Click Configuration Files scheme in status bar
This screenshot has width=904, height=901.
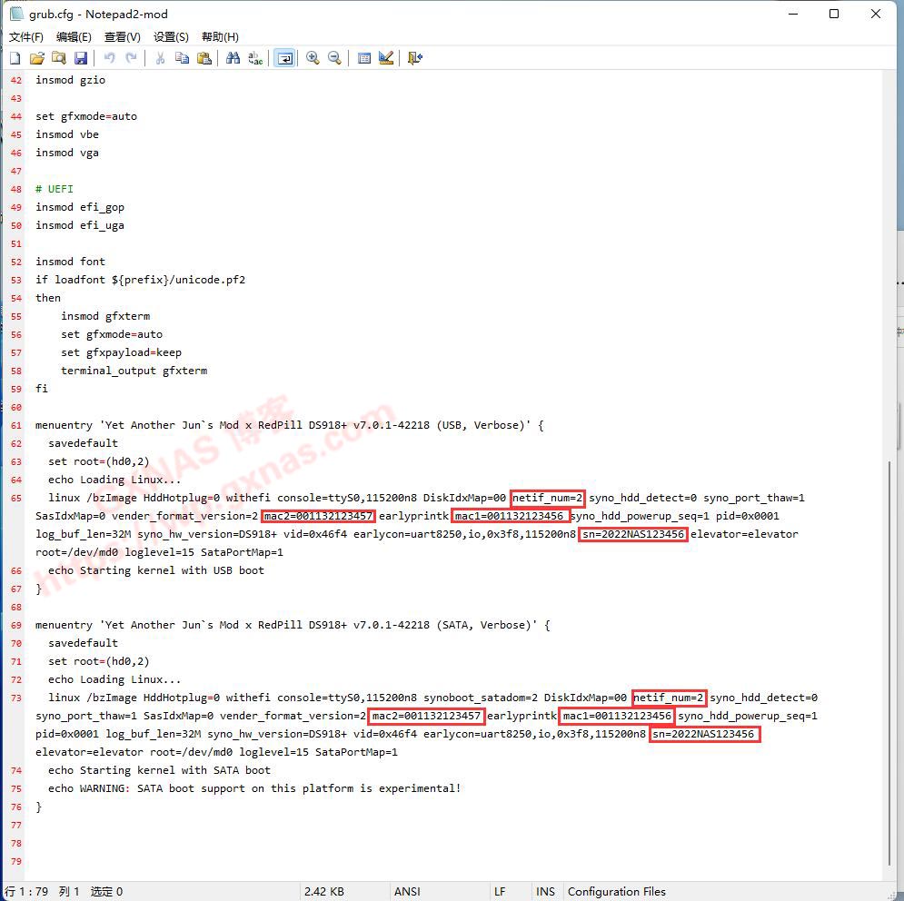click(616, 892)
